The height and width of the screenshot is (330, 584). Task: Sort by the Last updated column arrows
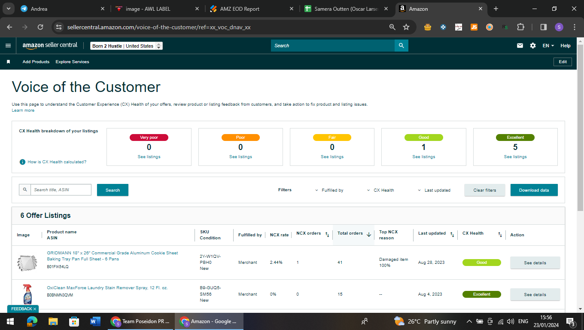click(x=452, y=235)
